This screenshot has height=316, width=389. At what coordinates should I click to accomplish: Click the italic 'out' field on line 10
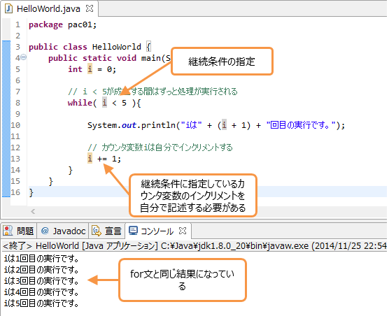click(129, 125)
